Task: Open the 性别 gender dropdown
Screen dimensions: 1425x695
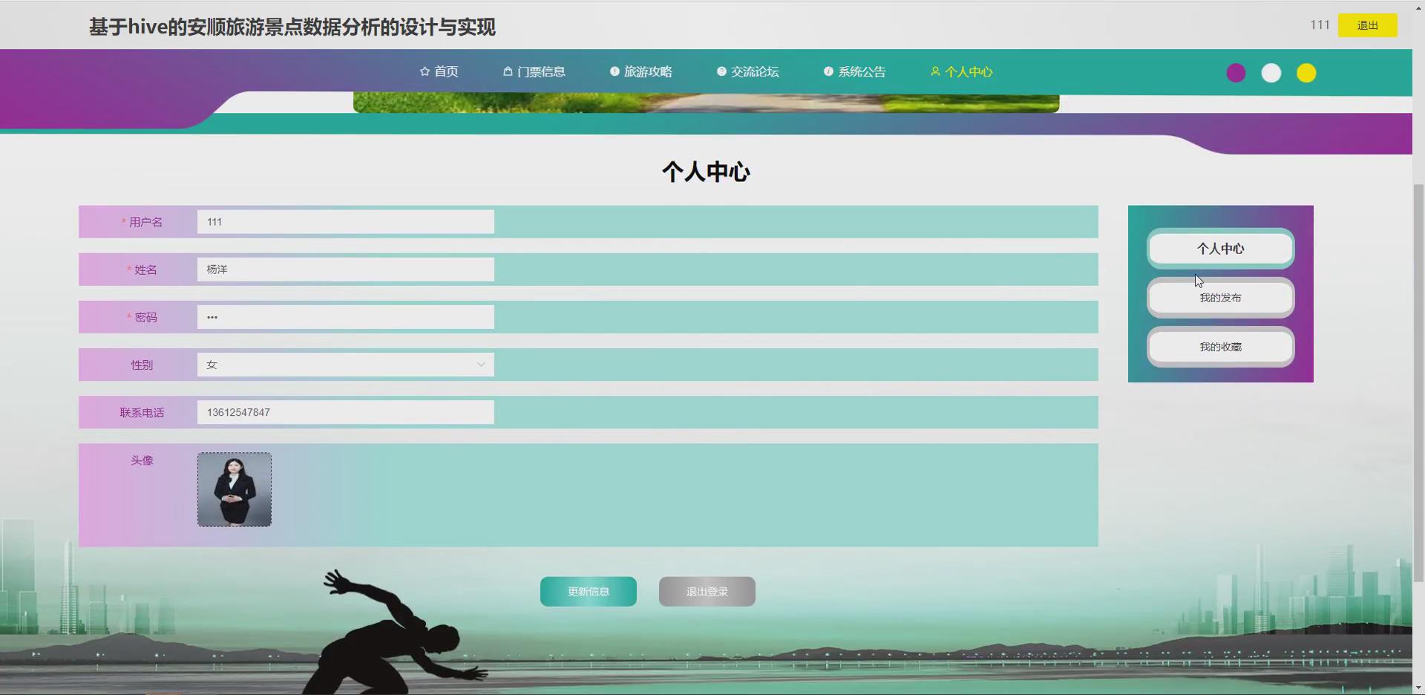Action: [481, 365]
